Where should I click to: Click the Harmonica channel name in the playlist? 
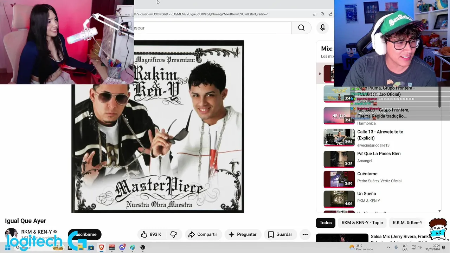pyautogui.click(x=366, y=123)
